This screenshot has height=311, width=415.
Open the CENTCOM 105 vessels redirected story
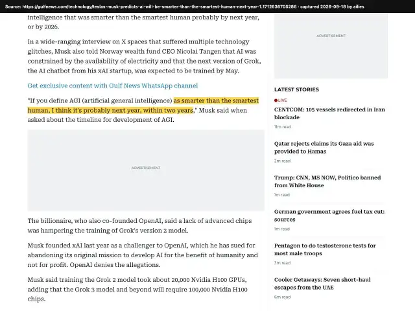point(329,113)
